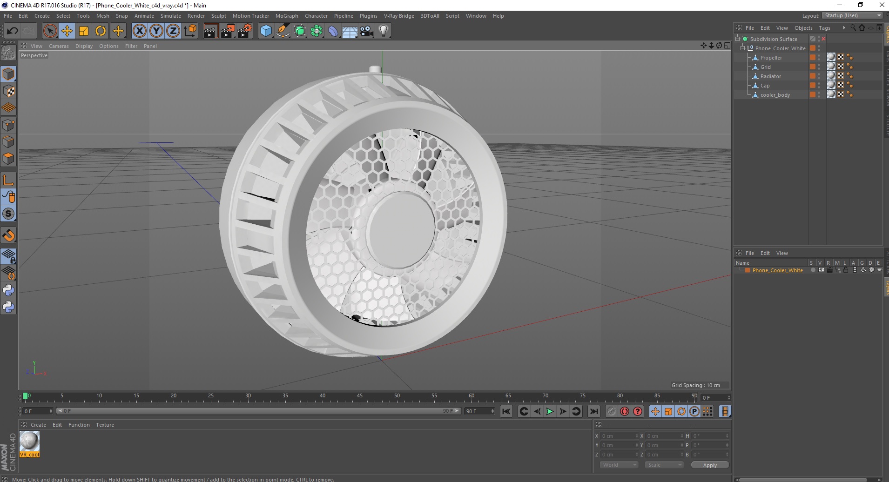Select the VR_cool material thumbnail

pyautogui.click(x=29, y=444)
